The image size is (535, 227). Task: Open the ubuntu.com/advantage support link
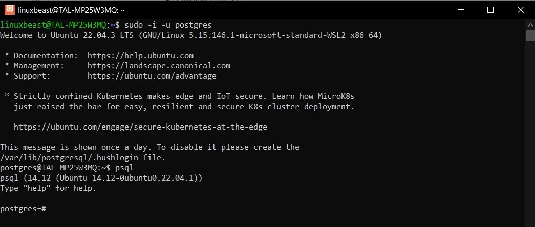[x=152, y=76]
